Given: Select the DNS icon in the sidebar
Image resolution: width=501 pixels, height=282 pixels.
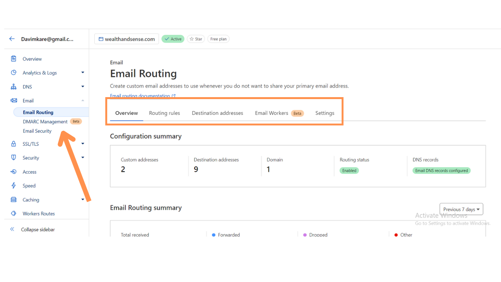Looking at the screenshot, I should [x=13, y=87].
